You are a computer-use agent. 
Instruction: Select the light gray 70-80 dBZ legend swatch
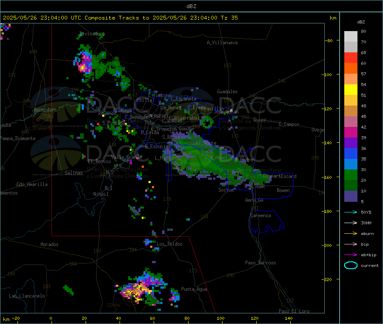click(x=351, y=37)
